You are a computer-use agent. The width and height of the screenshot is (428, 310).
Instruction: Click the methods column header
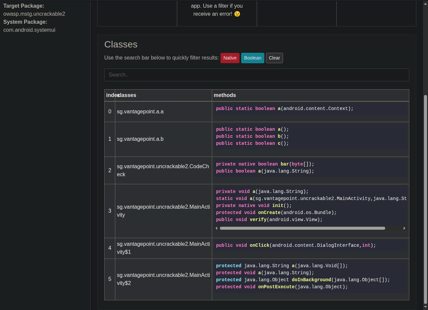tap(225, 95)
